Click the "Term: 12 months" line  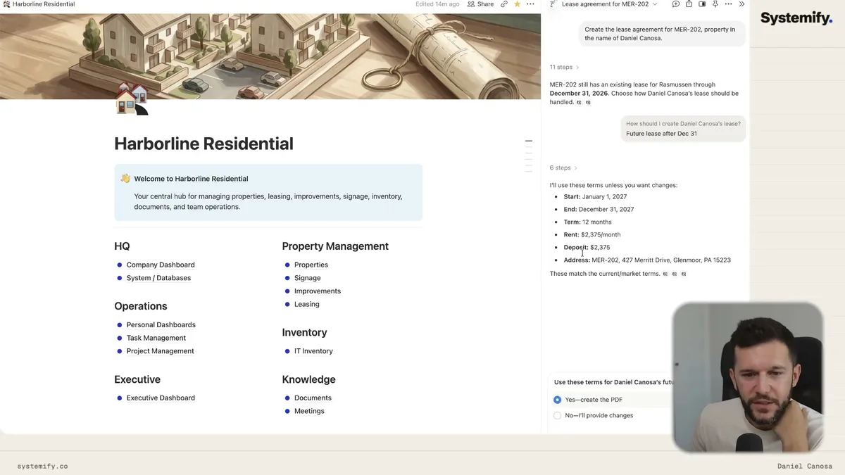(x=587, y=222)
